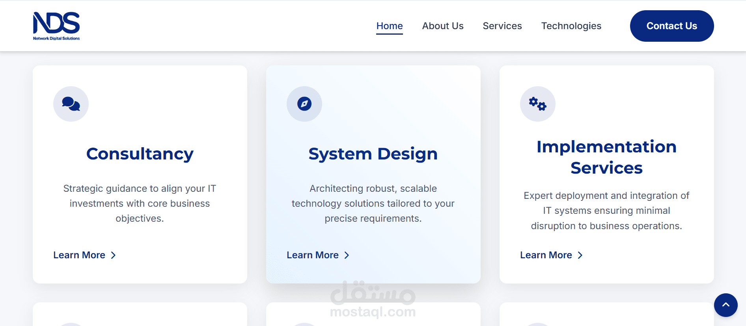Image resolution: width=746 pixels, height=326 pixels.
Task: Click the chevron next to System Design Learn More
Action: click(347, 255)
